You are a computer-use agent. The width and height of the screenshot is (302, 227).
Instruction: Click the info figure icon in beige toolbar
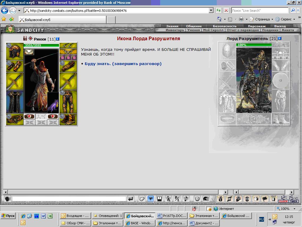(x=221, y=199)
